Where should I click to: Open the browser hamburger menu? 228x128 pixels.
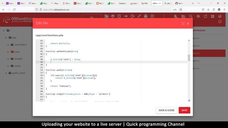(224, 10)
